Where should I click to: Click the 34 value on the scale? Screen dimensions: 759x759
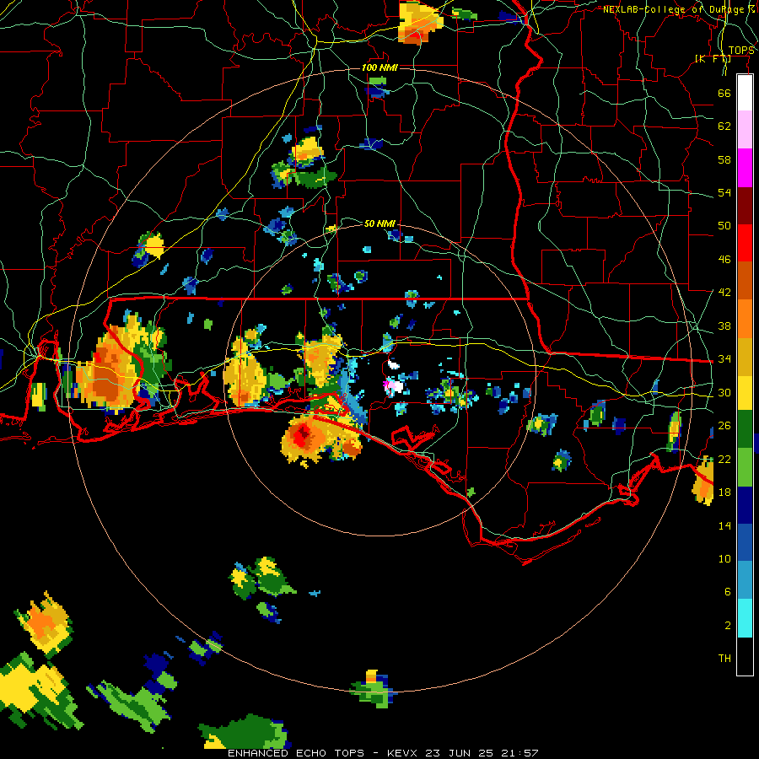point(724,359)
